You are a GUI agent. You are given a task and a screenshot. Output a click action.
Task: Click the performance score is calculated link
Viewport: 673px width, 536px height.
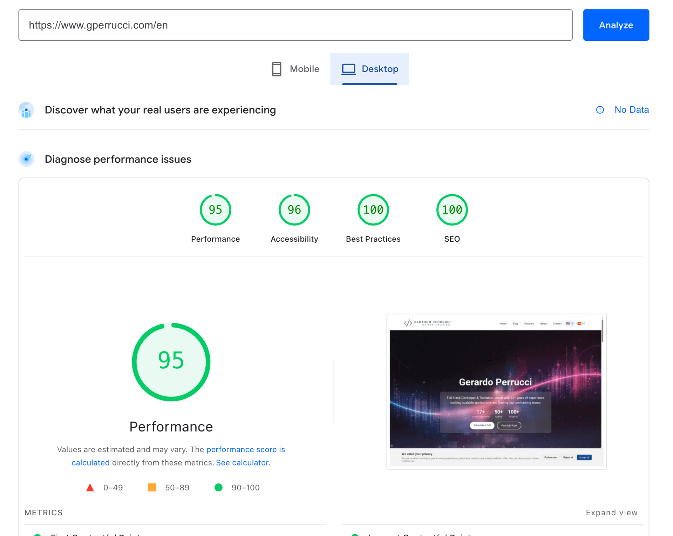246,449
